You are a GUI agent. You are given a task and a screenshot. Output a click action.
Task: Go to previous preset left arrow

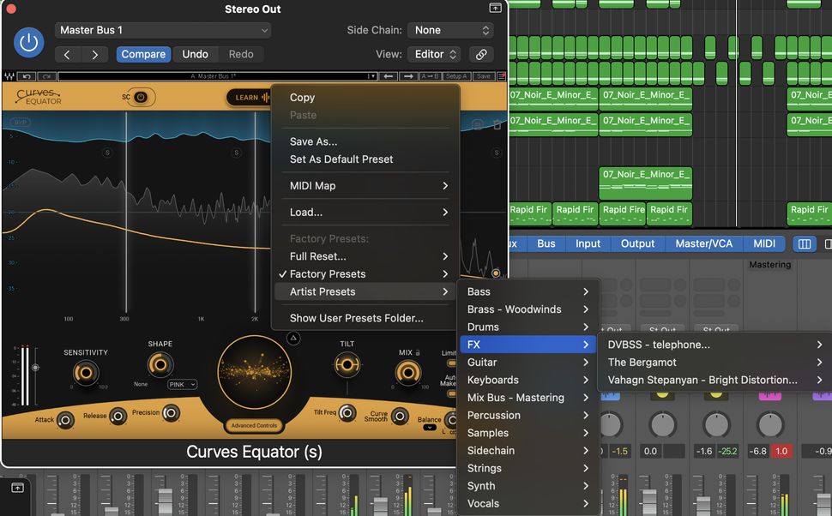(x=388, y=76)
